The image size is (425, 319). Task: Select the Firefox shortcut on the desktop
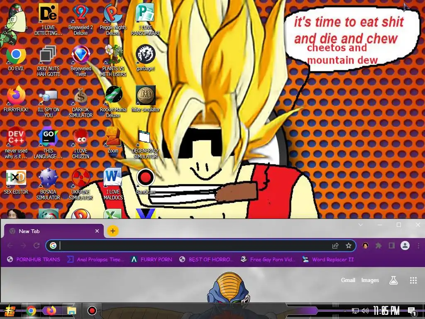(16, 99)
